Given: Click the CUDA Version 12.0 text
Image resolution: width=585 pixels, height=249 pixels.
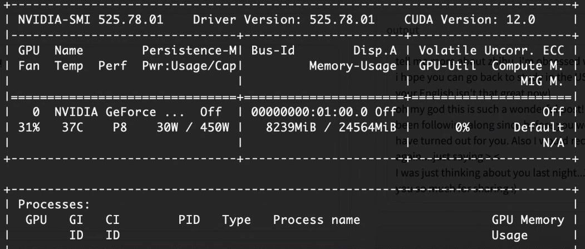Looking at the screenshot, I should point(470,19).
